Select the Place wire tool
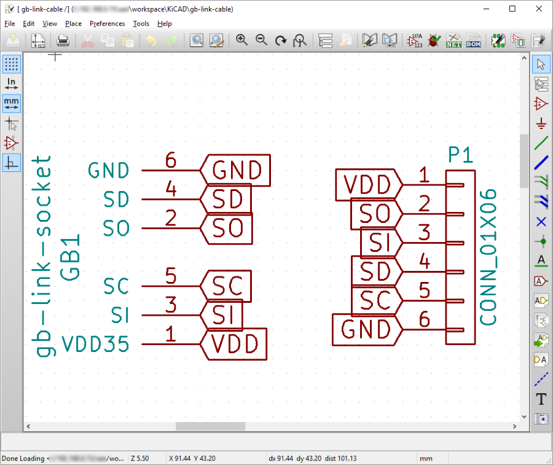The image size is (553, 465). click(x=541, y=143)
